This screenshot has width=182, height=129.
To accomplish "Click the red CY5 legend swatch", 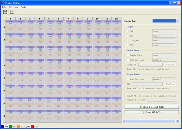I will [33, 126].
